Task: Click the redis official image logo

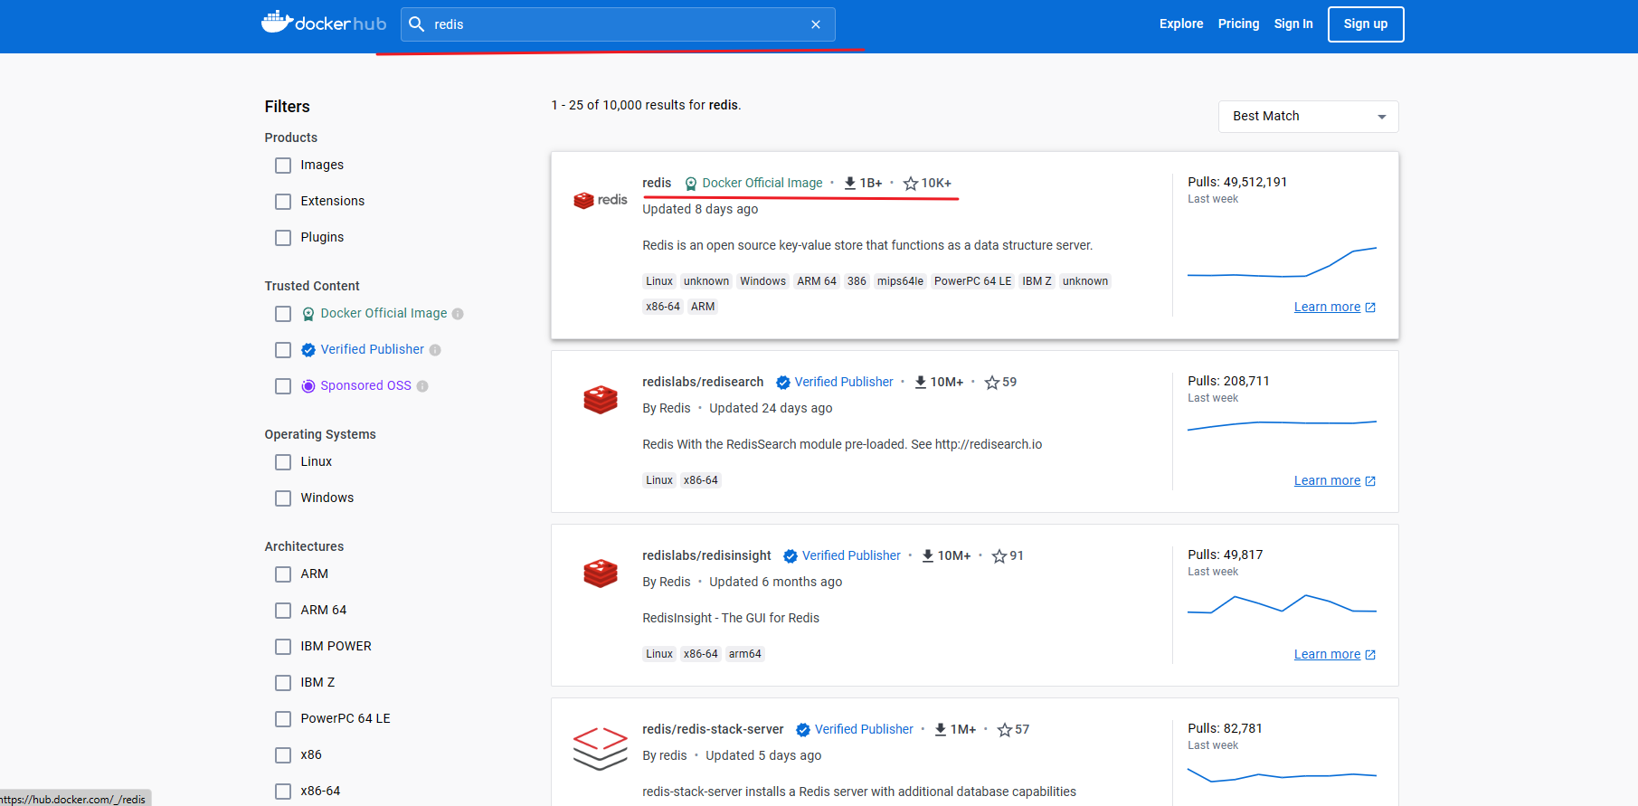Action: click(600, 200)
